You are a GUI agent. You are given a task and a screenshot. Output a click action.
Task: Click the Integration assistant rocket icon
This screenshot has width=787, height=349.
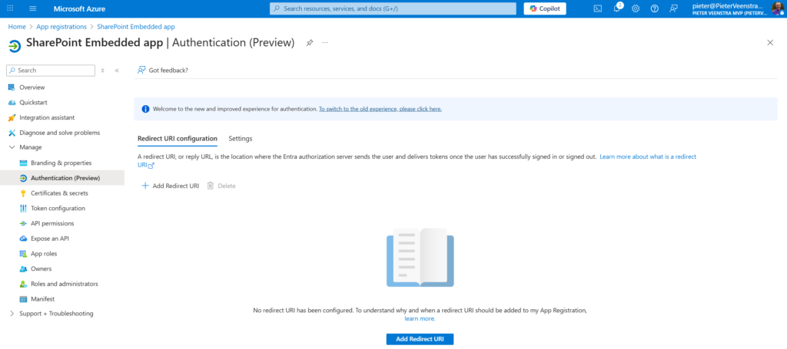(12, 117)
